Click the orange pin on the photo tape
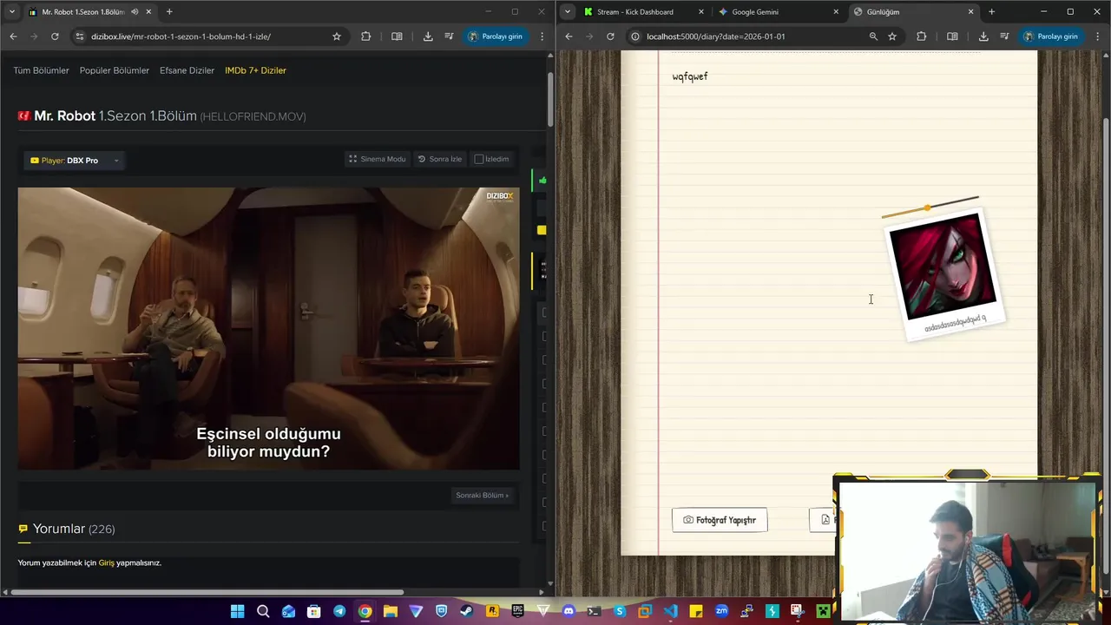The height and width of the screenshot is (625, 1111). (x=927, y=207)
